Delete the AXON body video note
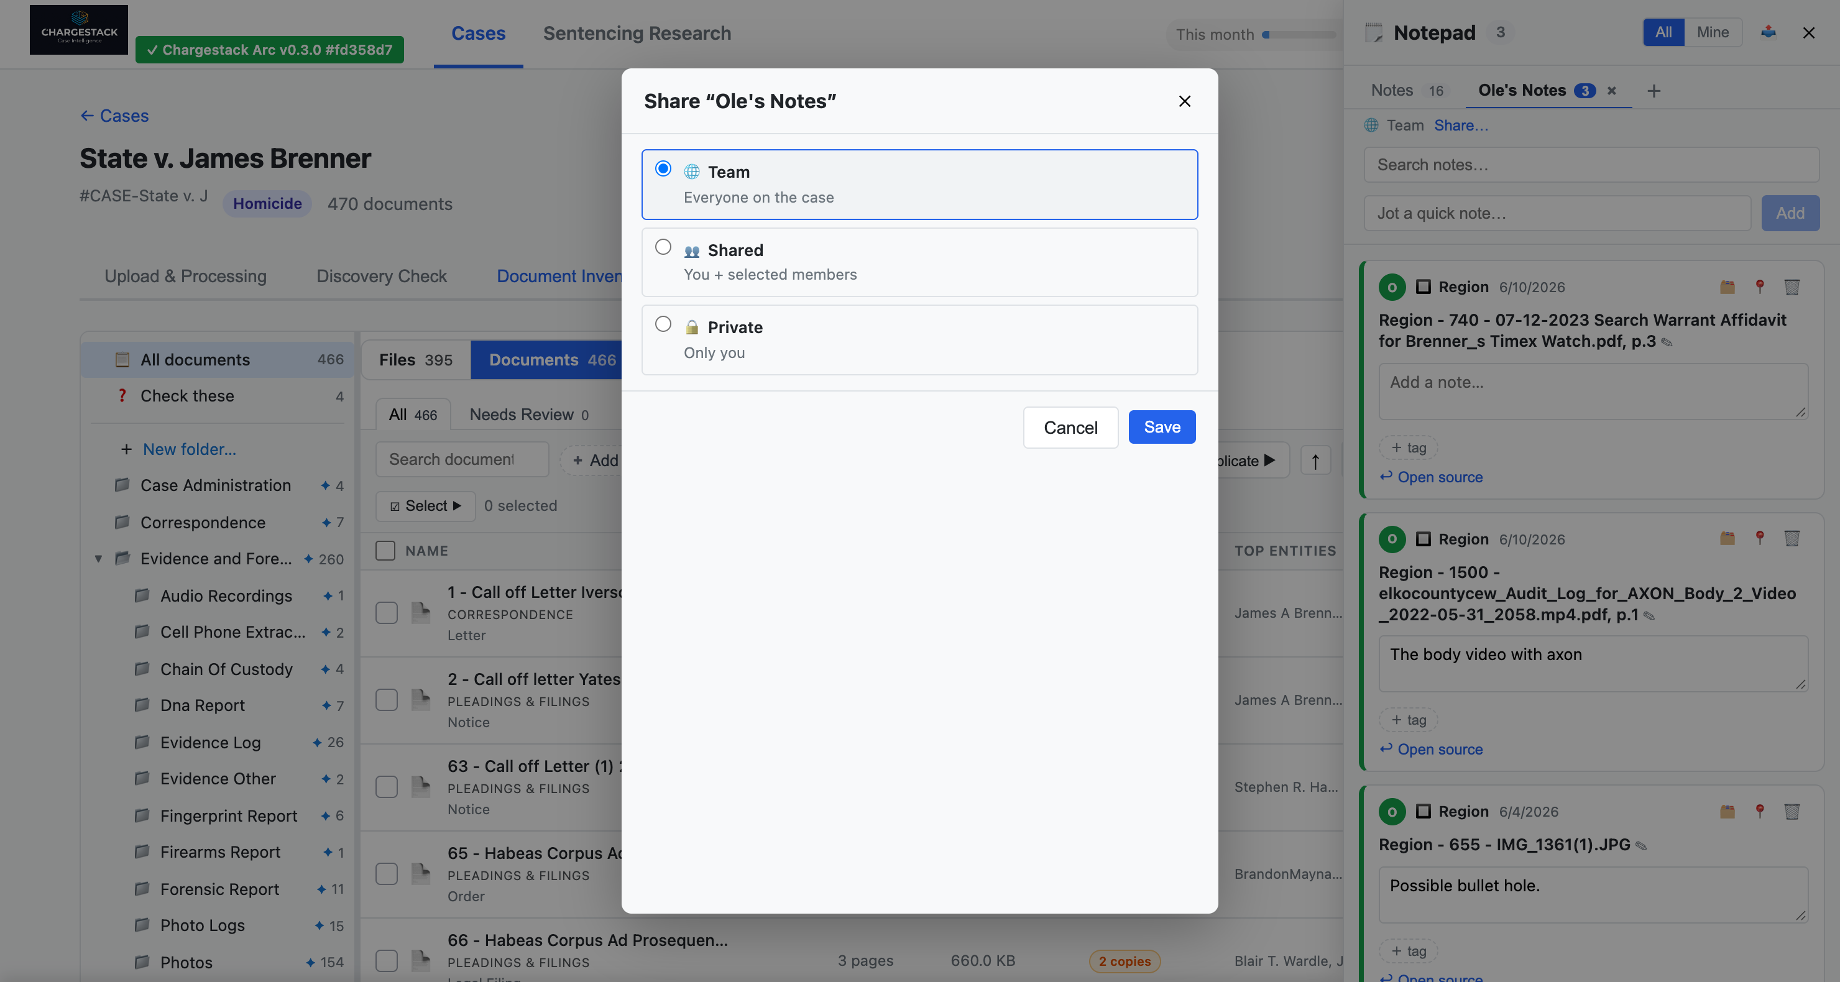Viewport: 1840px width, 982px height. pyautogui.click(x=1792, y=538)
